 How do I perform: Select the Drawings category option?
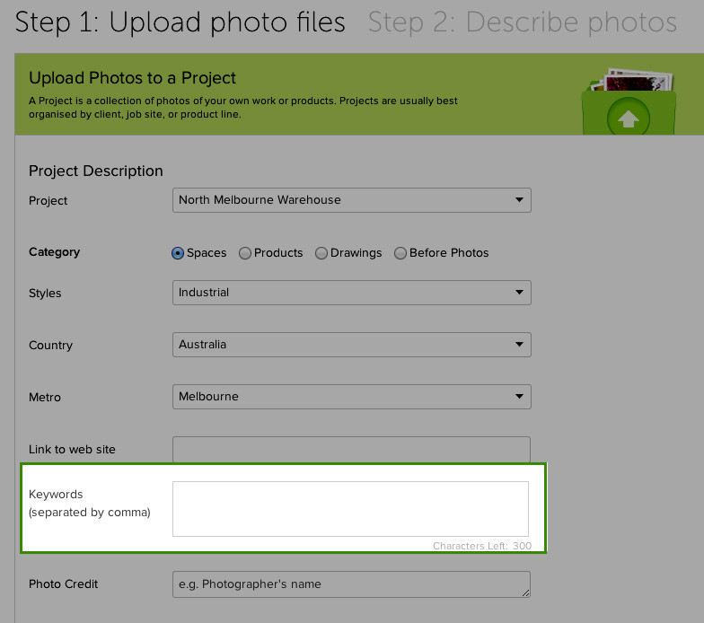(x=321, y=253)
